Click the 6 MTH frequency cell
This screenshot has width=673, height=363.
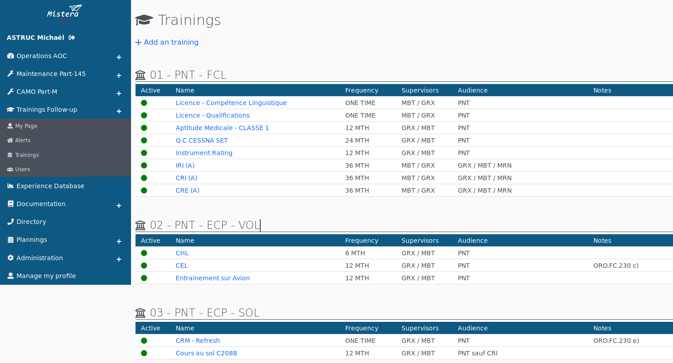(x=355, y=253)
